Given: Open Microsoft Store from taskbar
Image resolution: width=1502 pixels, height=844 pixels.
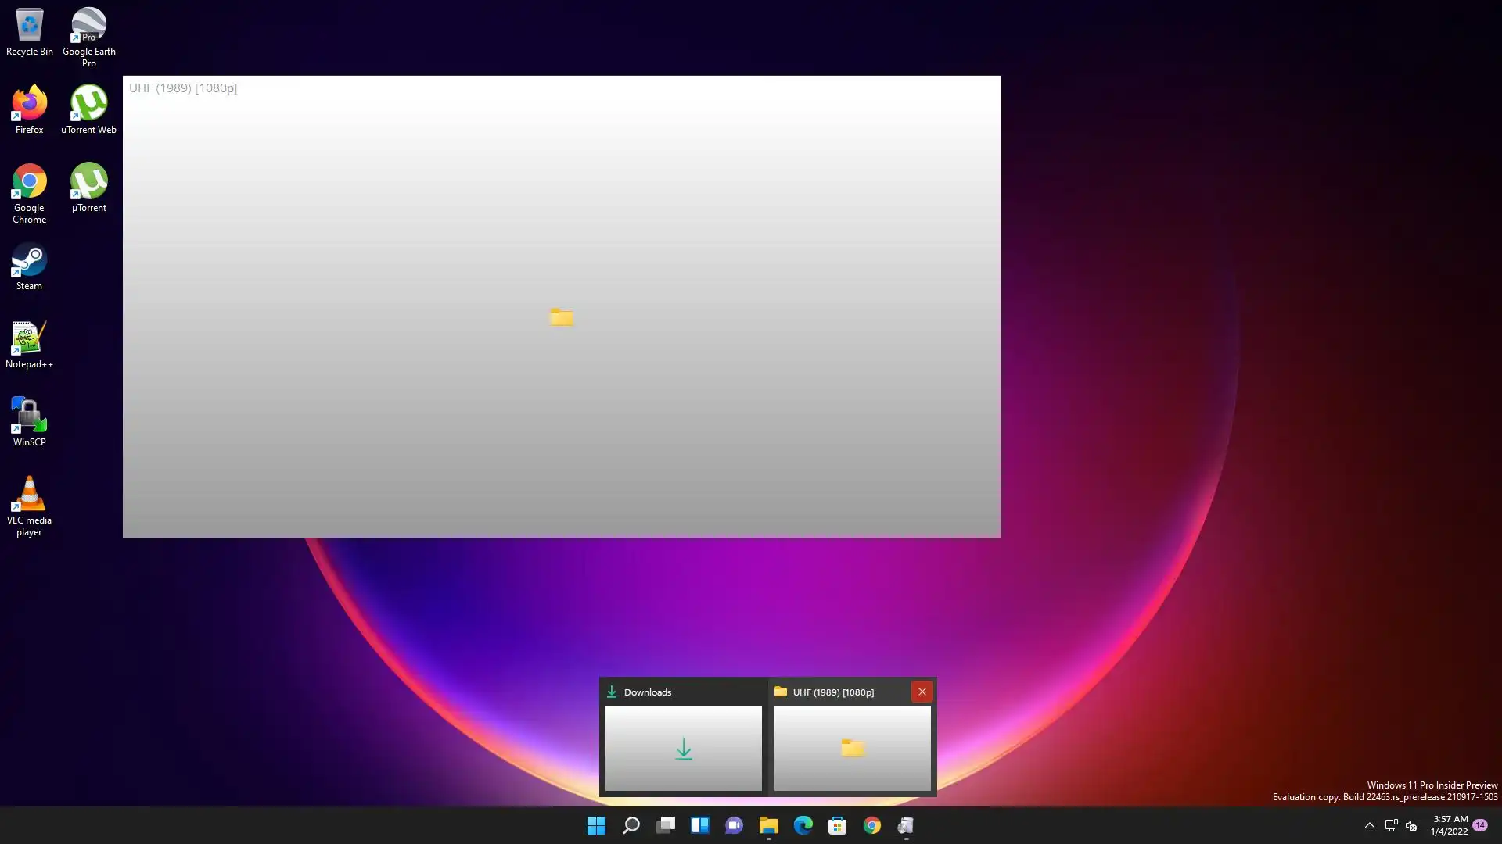Looking at the screenshot, I should (837, 825).
